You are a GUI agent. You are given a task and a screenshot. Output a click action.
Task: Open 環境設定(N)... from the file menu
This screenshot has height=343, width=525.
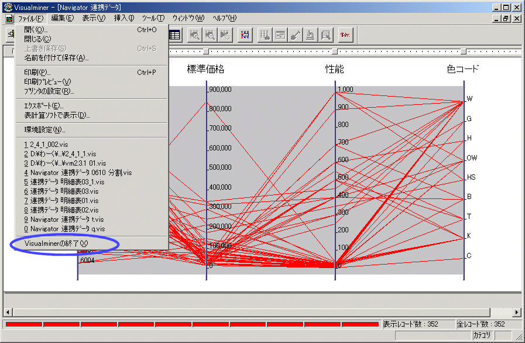click(91, 130)
